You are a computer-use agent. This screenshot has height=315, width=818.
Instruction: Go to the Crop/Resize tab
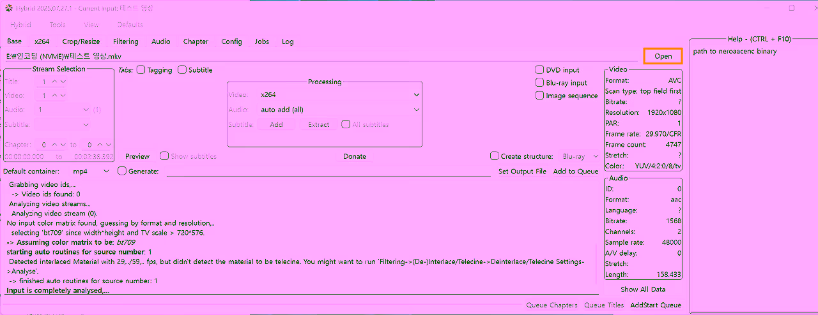pyautogui.click(x=81, y=41)
